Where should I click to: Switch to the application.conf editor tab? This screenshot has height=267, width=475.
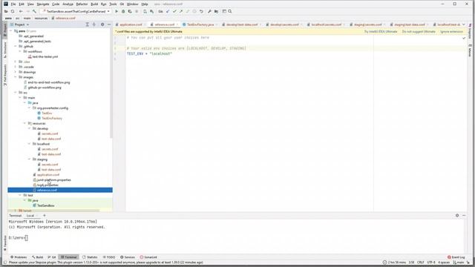(131, 24)
